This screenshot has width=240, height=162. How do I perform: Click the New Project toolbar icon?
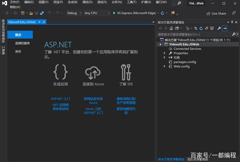23,13
